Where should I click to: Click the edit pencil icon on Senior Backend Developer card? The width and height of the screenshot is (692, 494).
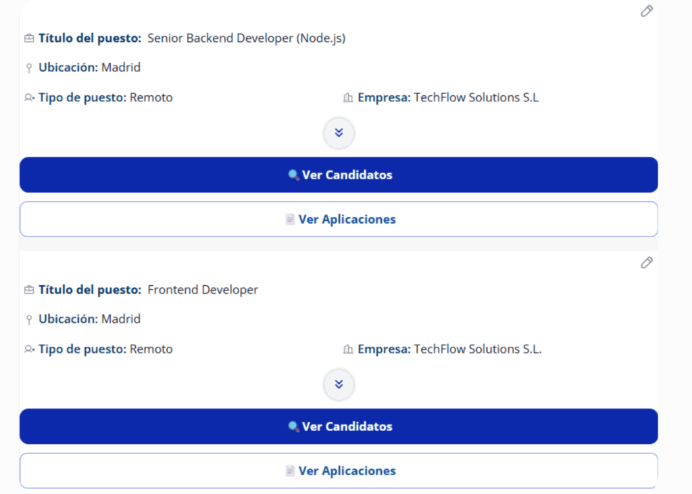[647, 11]
